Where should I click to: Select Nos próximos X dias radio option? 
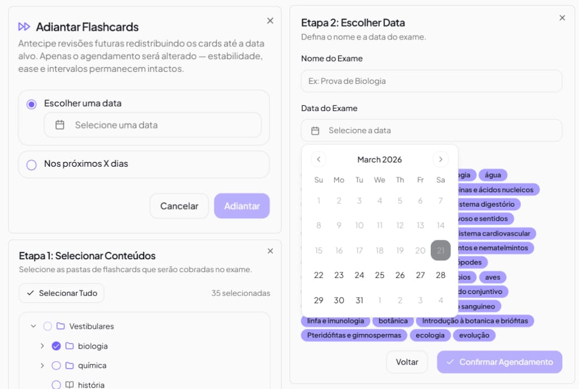32,165
